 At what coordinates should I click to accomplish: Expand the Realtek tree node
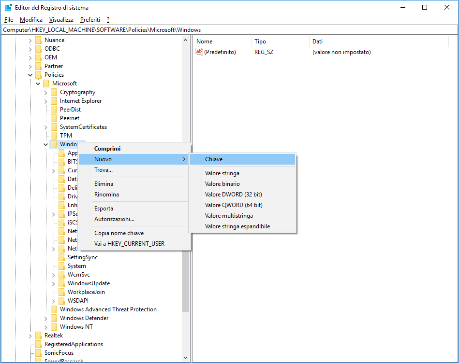click(x=30, y=335)
